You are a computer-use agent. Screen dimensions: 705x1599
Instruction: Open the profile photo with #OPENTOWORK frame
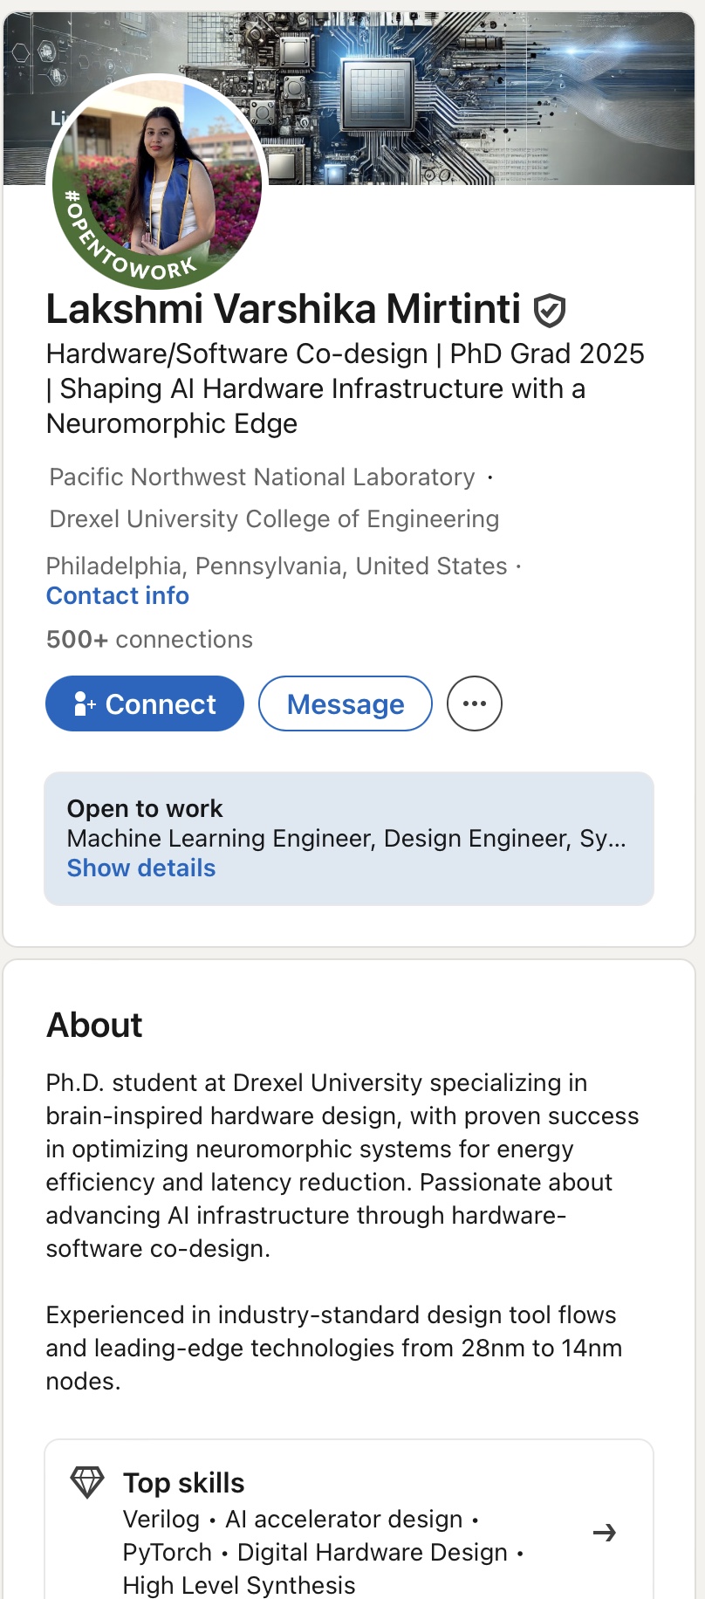pos(158,182)
